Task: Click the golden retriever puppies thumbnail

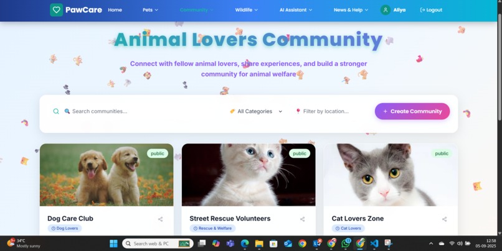Action: [x=107, y=175]
